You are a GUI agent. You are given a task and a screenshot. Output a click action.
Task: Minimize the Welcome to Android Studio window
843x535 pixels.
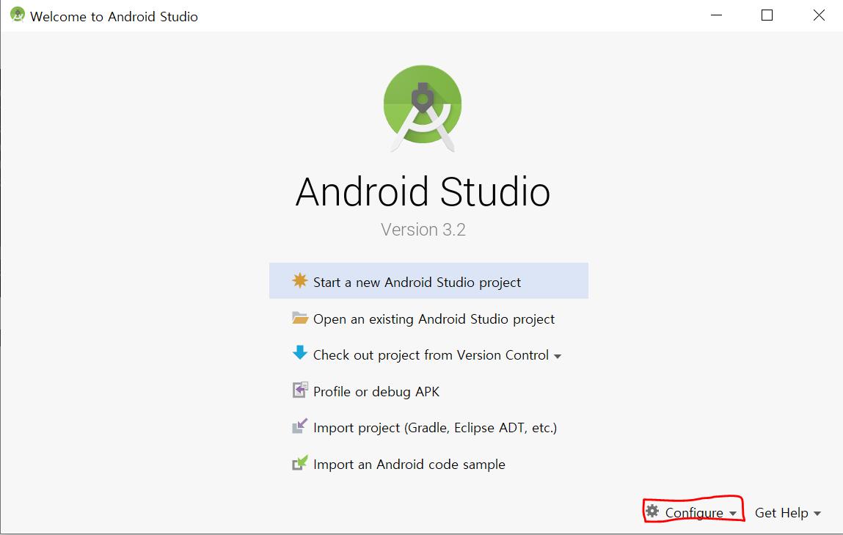pyautogui.click(x=716, y=15)
